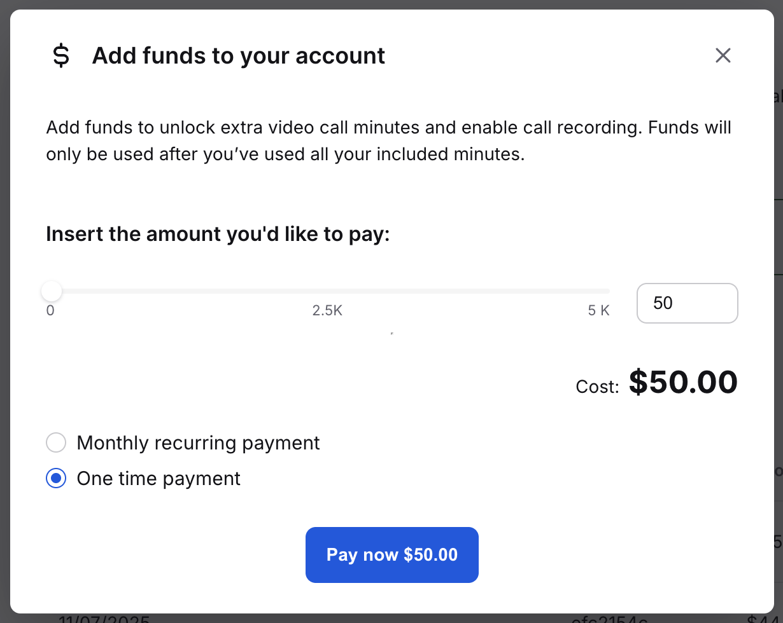This screenshot has width=783, height=623.
Task: Focus the payment amount input field
Action: click(x=687, y=303)
